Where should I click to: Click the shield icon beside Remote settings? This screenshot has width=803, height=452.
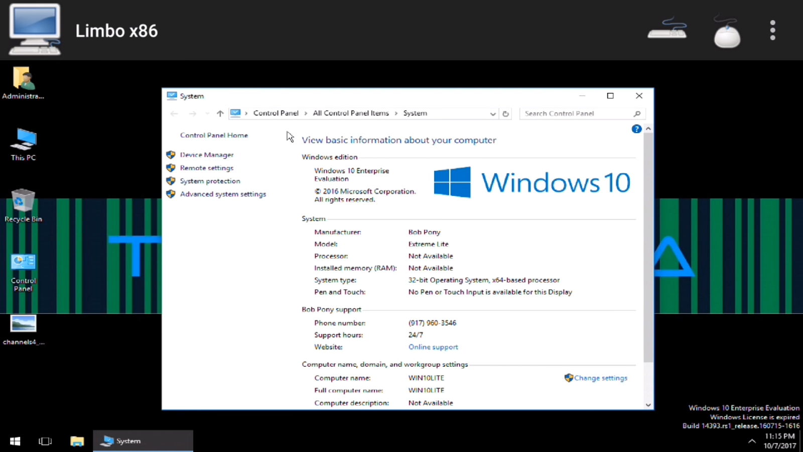coord(171,168)
